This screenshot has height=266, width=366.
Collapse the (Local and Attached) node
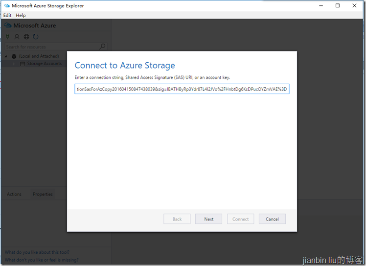6,56
